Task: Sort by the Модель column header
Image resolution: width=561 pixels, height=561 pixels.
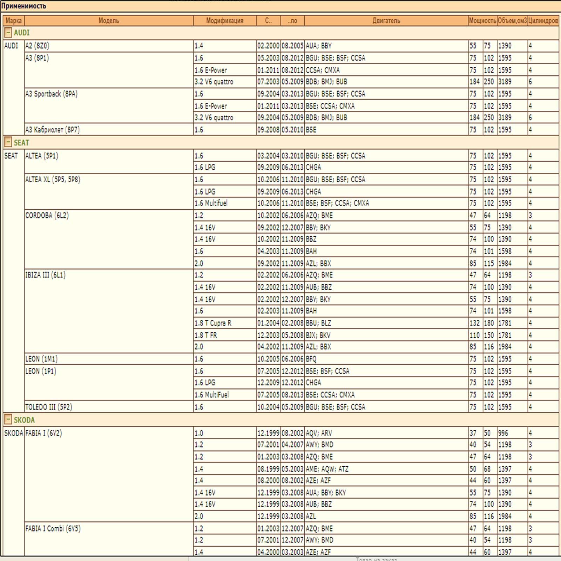Action: (x=109, y=21)
